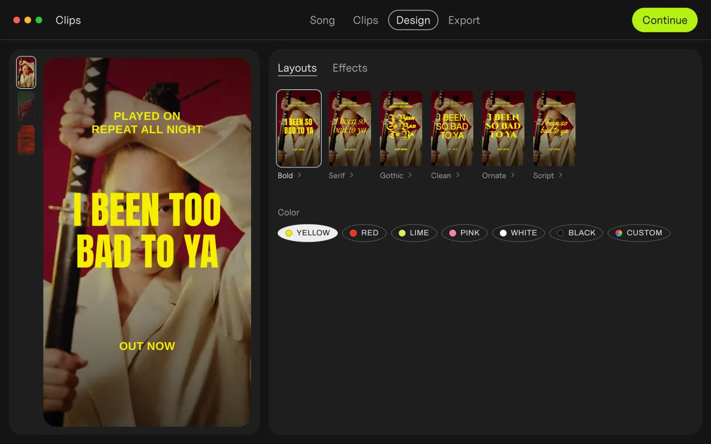Select the Clean layout preview
This screenshot has width=711, height=444.
(x=452, y=129)
